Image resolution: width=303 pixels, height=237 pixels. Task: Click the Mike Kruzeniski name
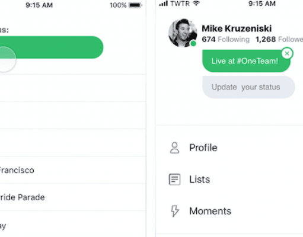[x=237, y=28]
